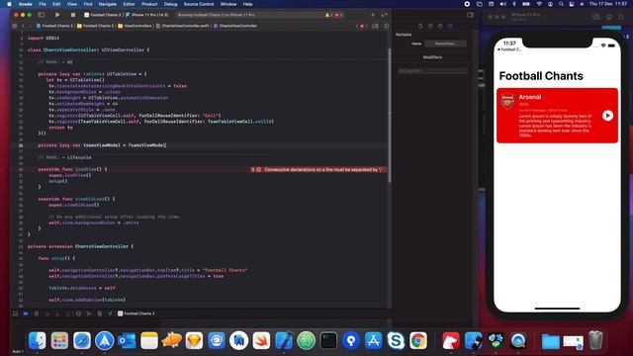This screenshot has width=633, height=356.
Task: Open the Football Chants 2 folder breadcrumb
Action: point(95,26)
